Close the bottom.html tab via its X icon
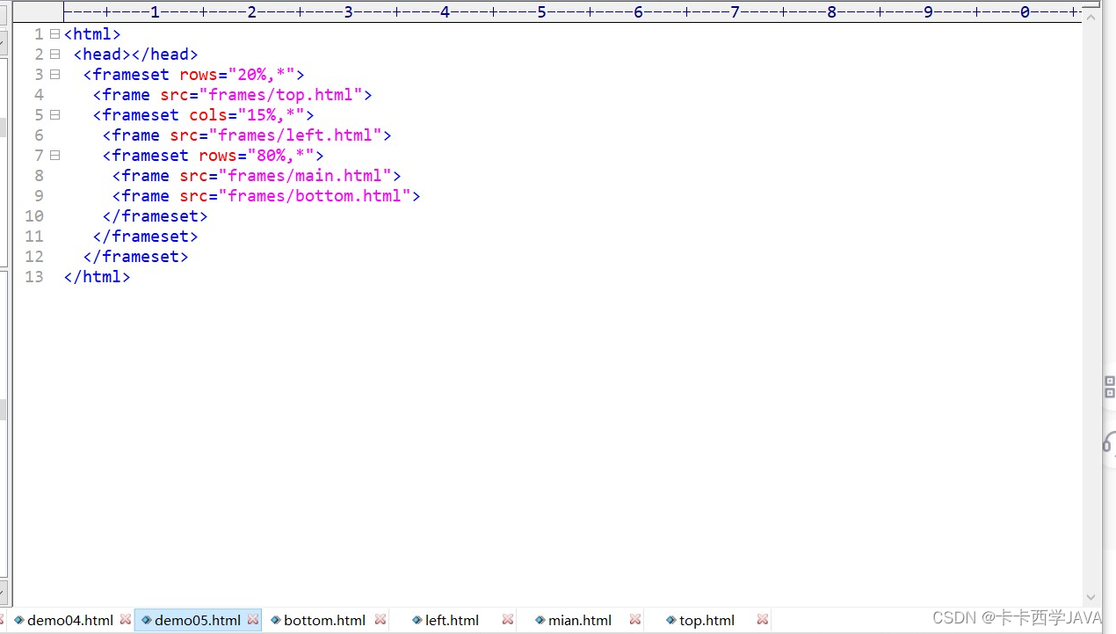Image resolution: width=1116 pixels, height=634 pixels. pos(380,619)
